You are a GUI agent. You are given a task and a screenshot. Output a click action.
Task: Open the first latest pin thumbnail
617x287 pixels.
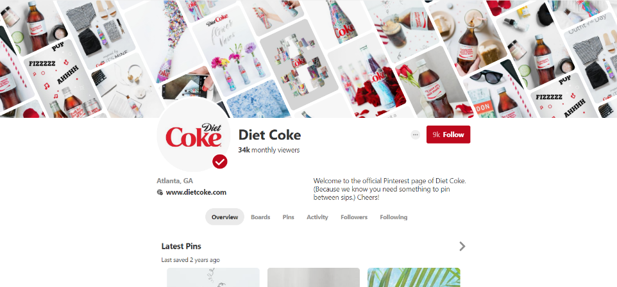pyautogui.click(x=214, y=277)
